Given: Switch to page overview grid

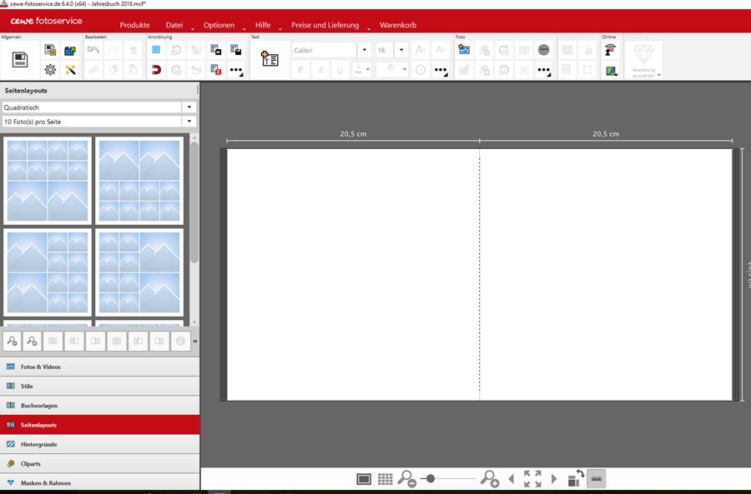Looking at the screenshot, I should tap(385, 479).
